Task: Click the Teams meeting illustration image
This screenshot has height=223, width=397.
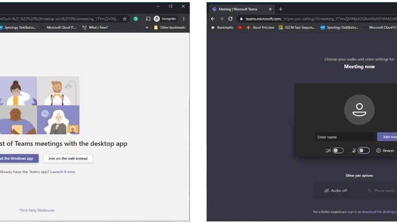Action: [x=39, y=105]
